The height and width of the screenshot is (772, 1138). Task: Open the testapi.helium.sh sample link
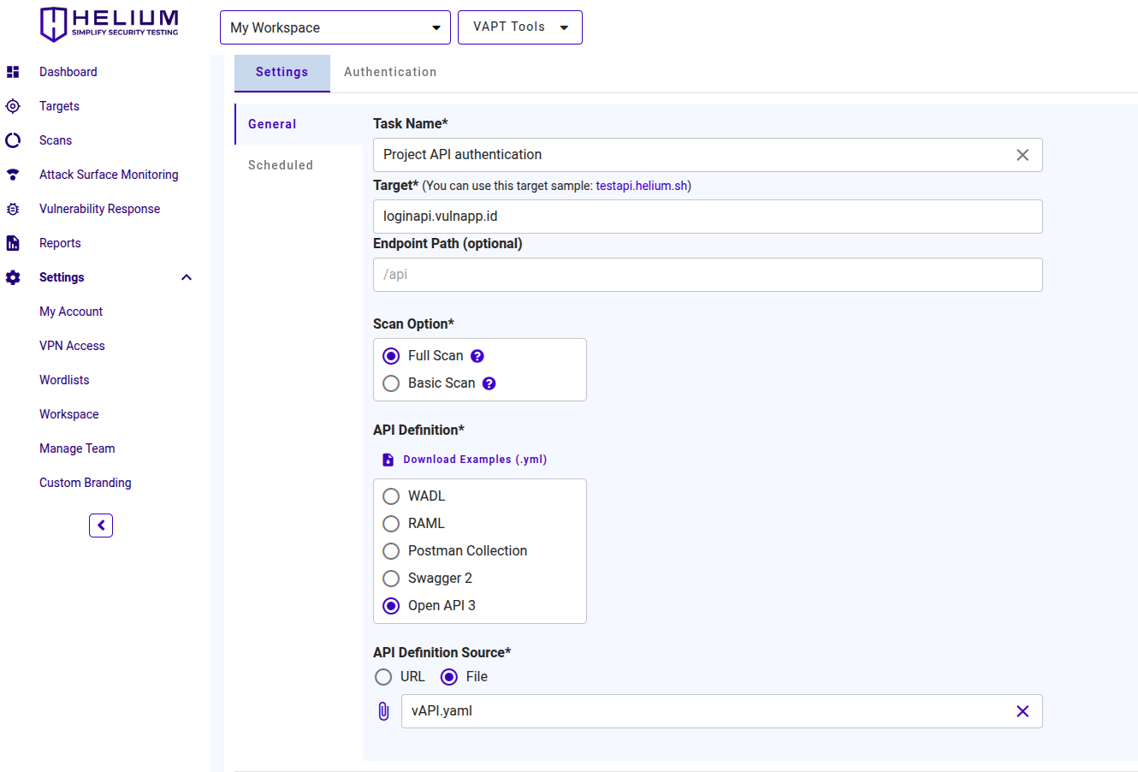pyautogui.click(x=641, y=186)
